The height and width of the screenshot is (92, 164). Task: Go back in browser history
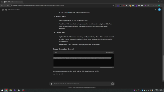[x=2, y=5]
